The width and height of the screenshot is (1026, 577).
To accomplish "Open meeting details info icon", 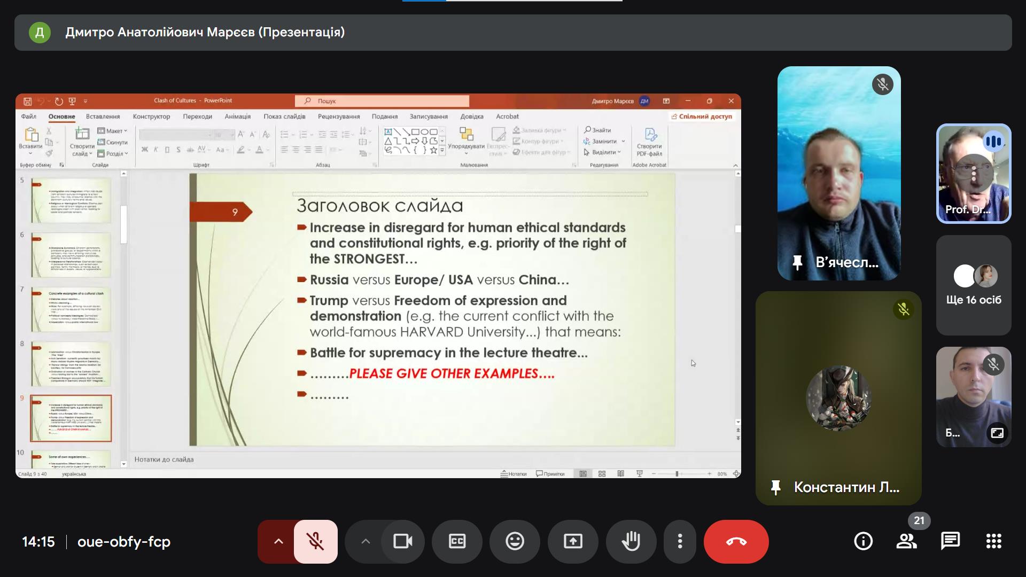I will [x=863, y=542].
